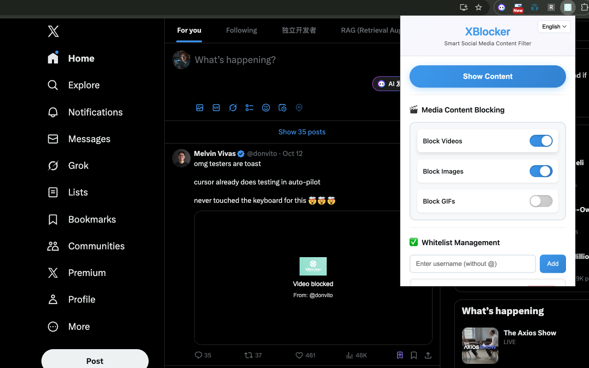The image size is (589, 368).
Task: Enable the Block GIFs toggle
Action: tap(541, 201)
